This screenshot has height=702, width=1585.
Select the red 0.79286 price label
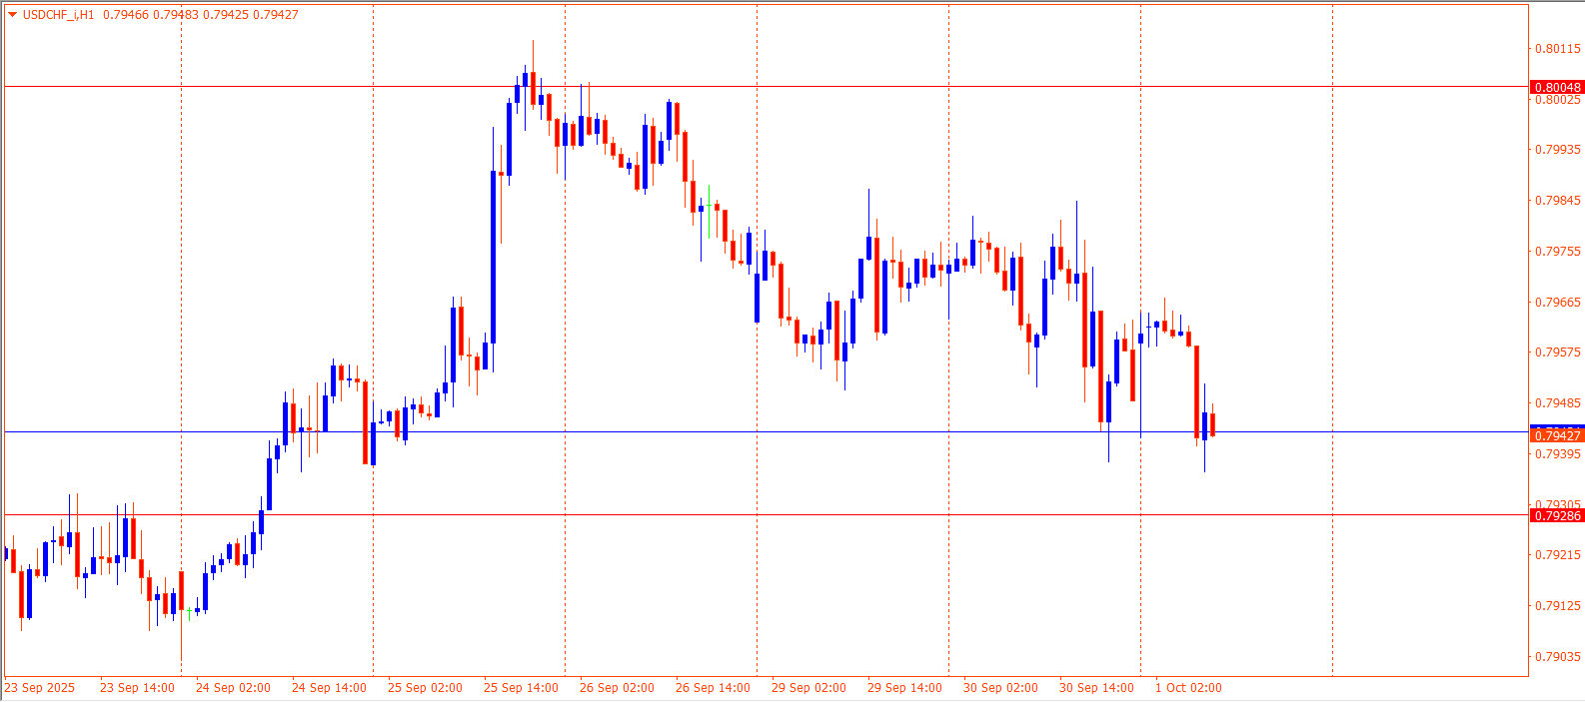[1557, 515]
